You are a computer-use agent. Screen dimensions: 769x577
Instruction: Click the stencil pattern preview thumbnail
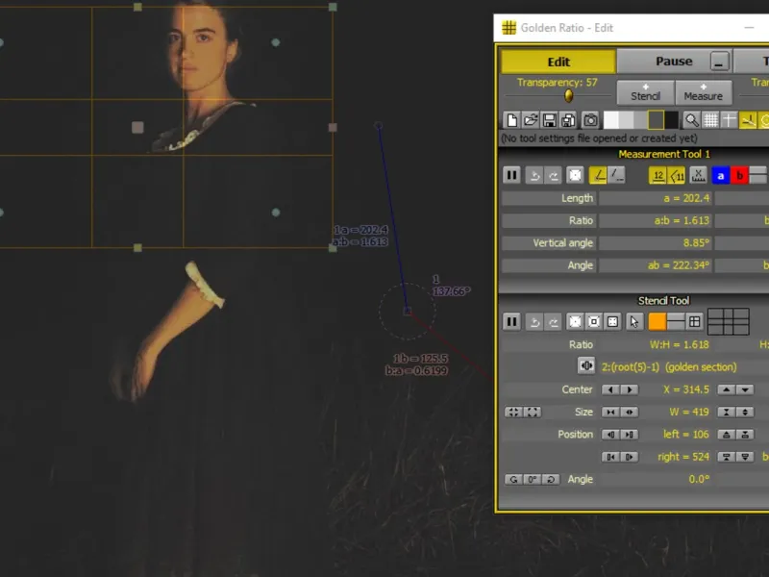[x=729, y=322]
